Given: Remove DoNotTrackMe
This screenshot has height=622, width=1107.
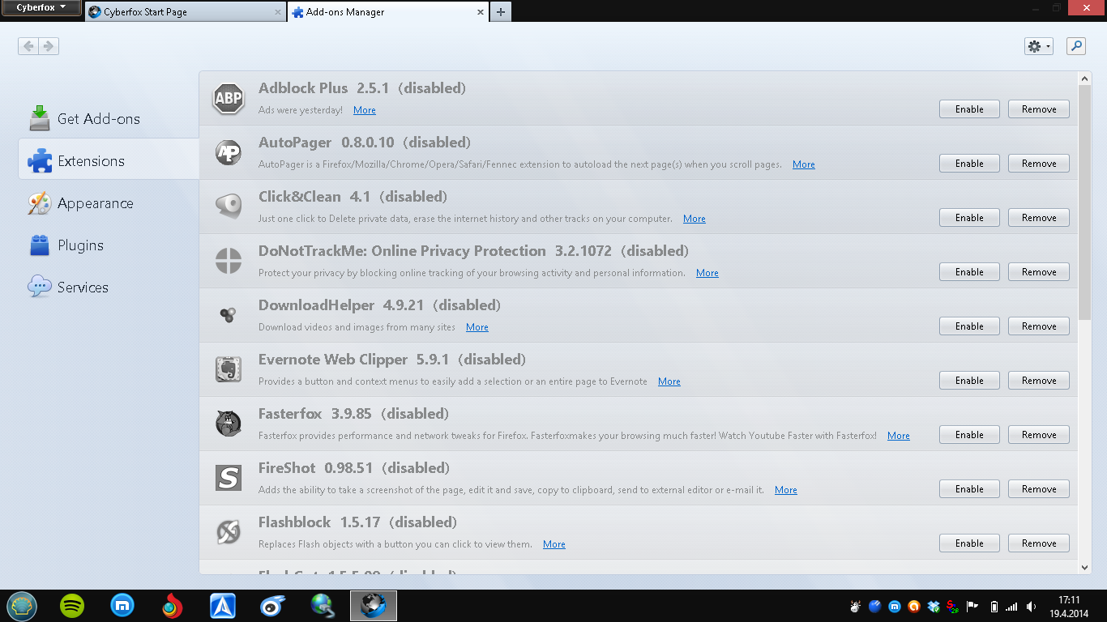Looking at the screenshot, I should click(1039, 272).
